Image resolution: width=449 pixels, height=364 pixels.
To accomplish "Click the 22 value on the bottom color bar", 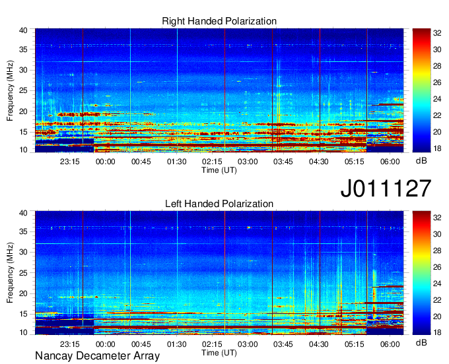I will pos(437,300).
